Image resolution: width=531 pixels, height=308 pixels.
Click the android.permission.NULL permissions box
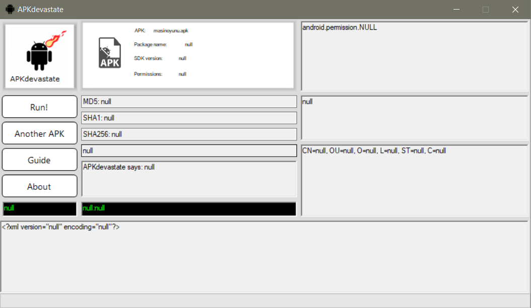pyautogui.click(x=414, y=55)
